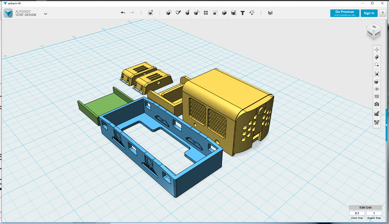
Task: Undo the last action
Action: click(x=123, y=13)
